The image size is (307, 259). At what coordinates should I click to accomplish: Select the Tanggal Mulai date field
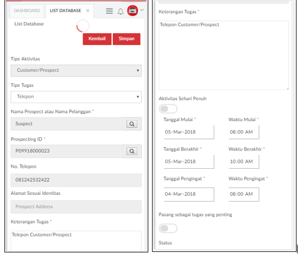pos(189,132)
